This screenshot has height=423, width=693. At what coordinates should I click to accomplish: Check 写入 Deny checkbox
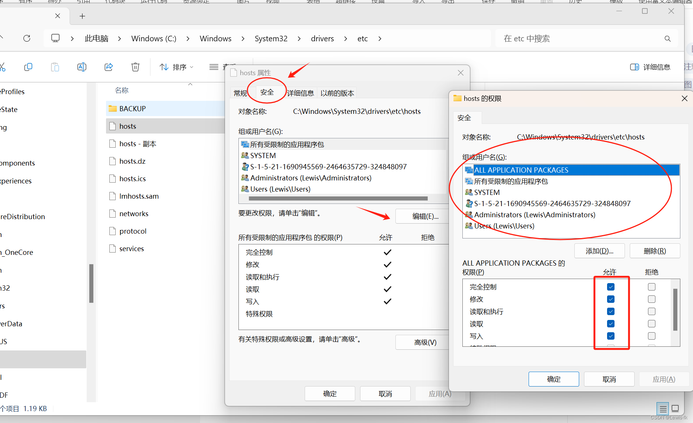point(652,336)
